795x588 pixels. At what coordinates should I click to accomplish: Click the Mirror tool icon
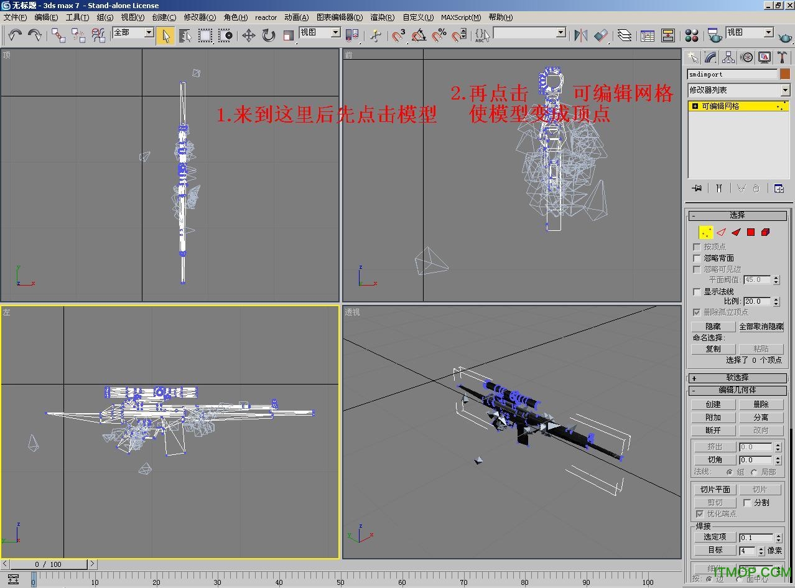pyautogui.click(x=580, y=35)
